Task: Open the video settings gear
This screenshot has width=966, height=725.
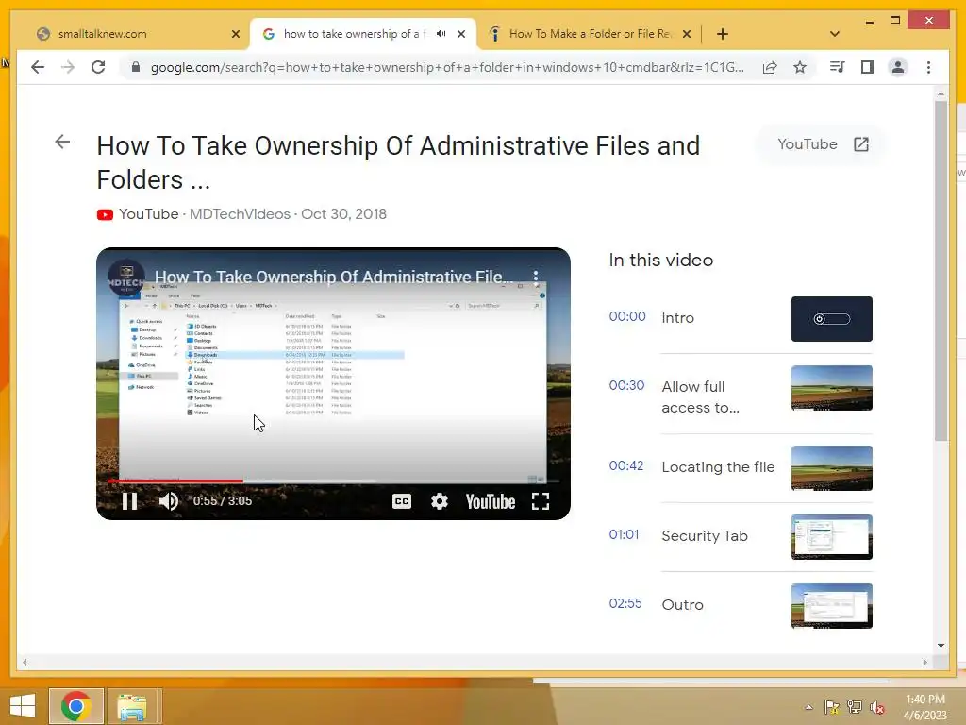Action: tap(440, 501)
